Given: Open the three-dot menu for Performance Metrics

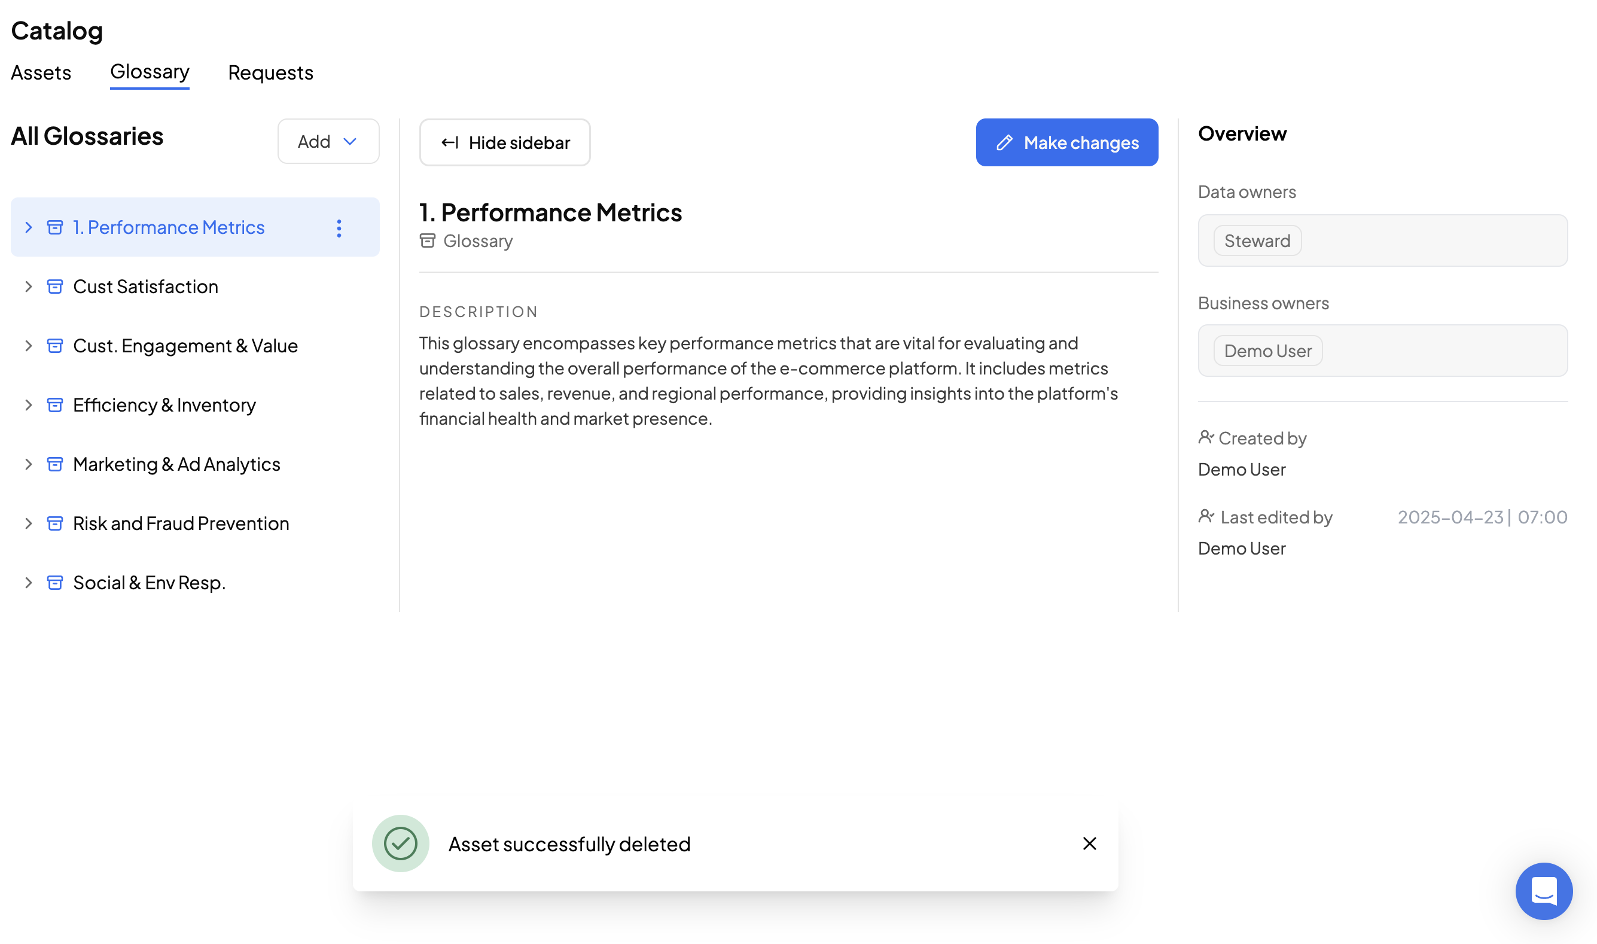Looking at the screenshot, I should (339, 228).
